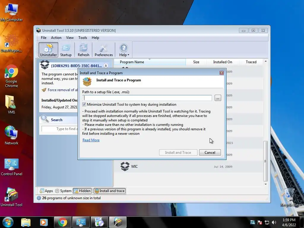Click Force removal link in details panel
This screenshot has width=304, height=228.
62,90
